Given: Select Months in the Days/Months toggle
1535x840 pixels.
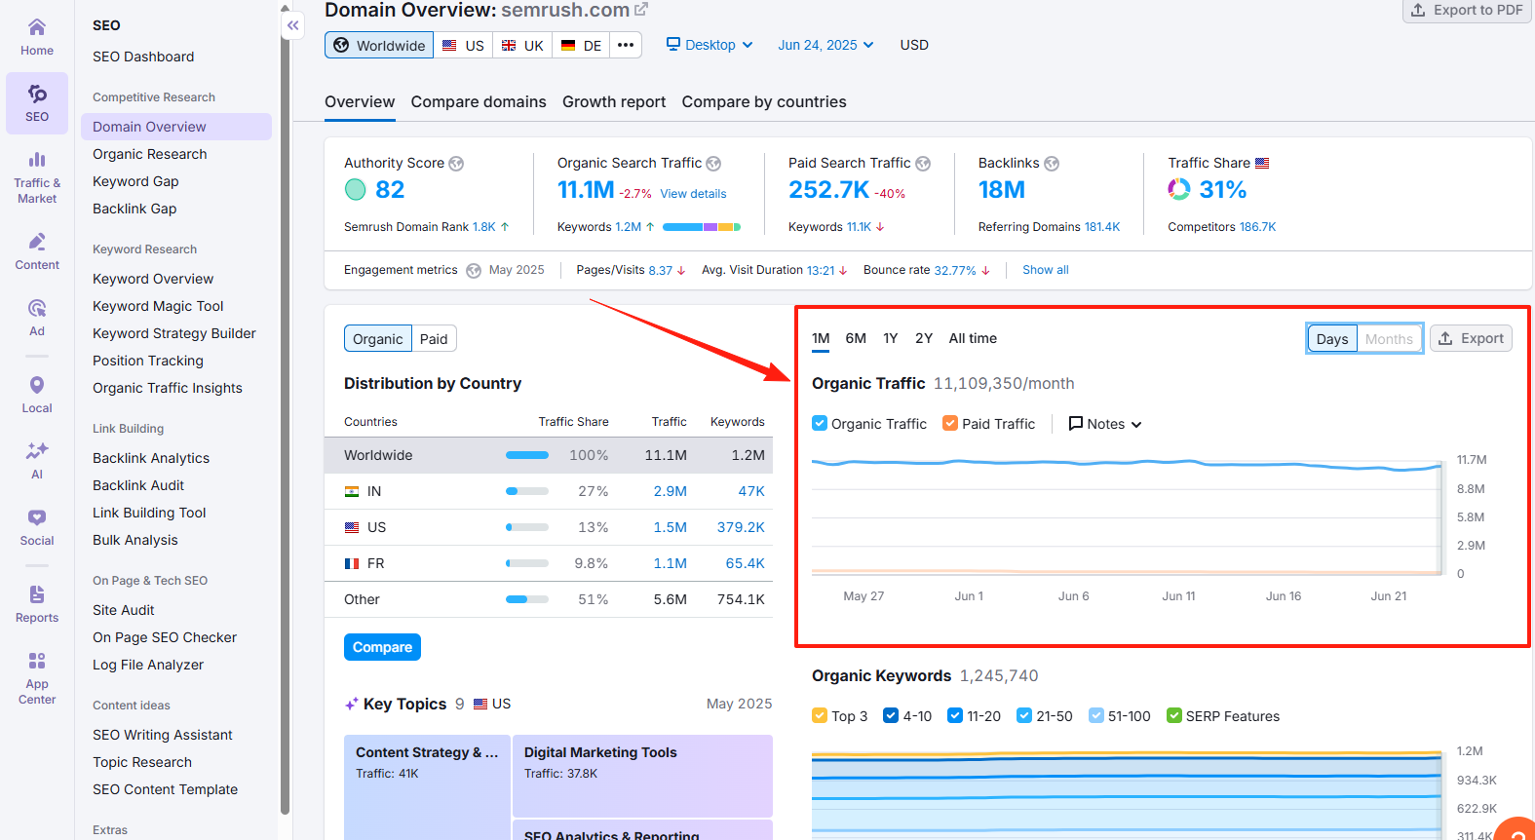Looking at the screenshot, I should click(1388, 339).
